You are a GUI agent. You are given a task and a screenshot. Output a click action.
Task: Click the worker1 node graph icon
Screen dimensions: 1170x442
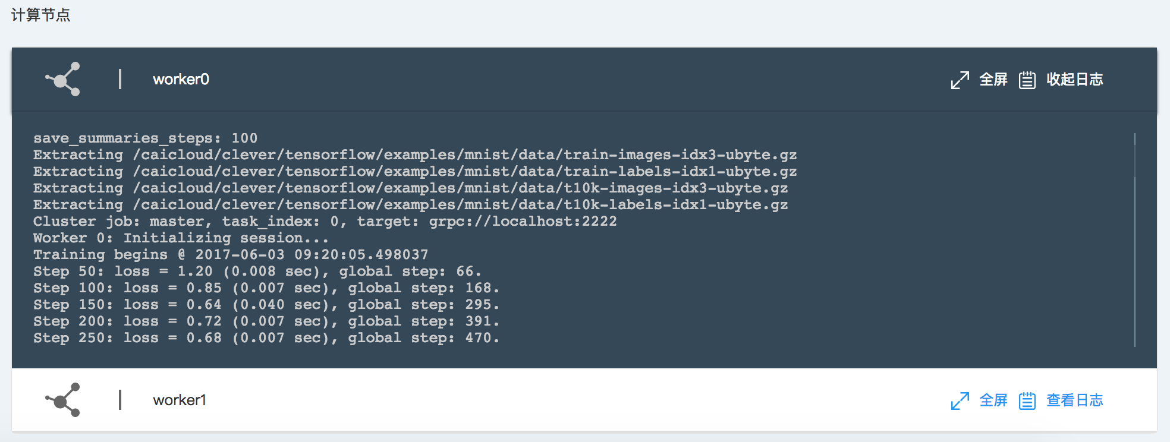63,400
